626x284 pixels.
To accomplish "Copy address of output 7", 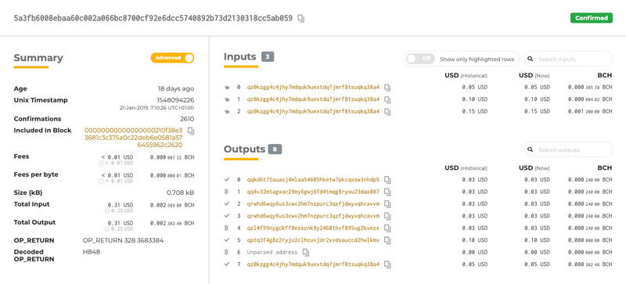I will coord(387,264).
